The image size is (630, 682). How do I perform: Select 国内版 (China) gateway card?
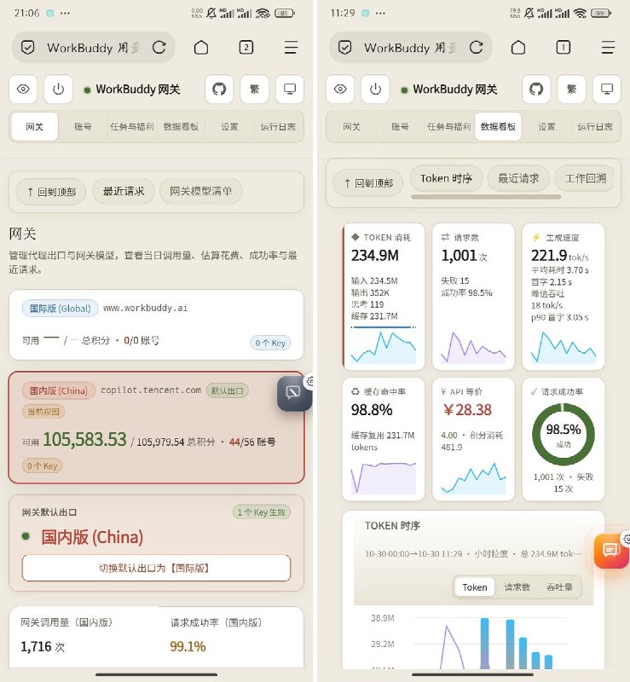pos(156,428)
